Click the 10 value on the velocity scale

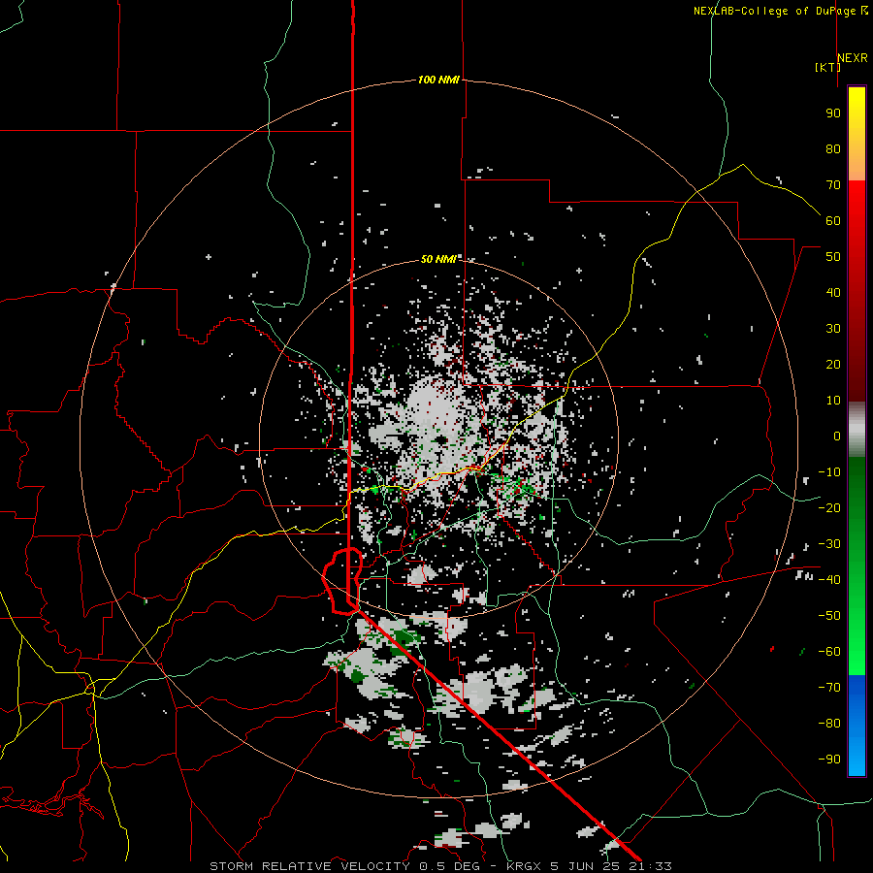pyautogui.click(x=833, y=401)
